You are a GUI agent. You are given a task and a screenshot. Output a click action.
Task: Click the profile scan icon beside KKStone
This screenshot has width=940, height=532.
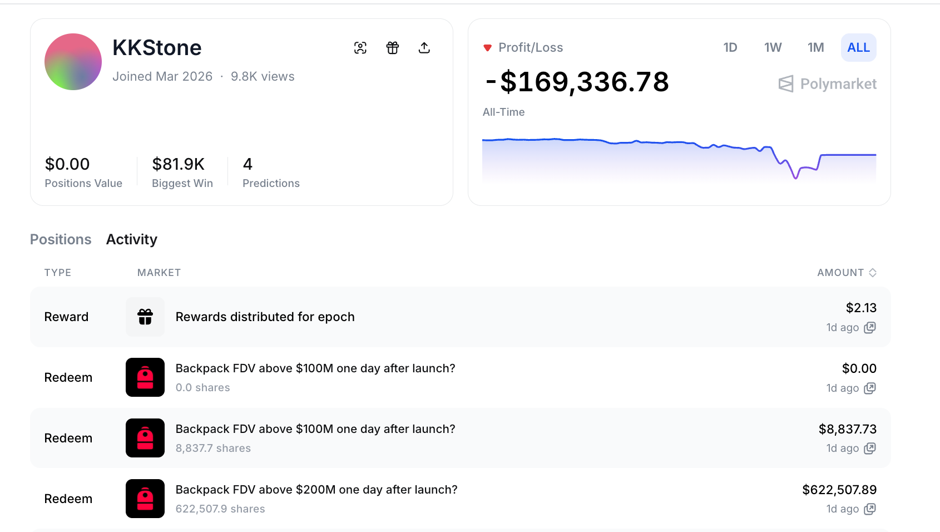point(360,48)
